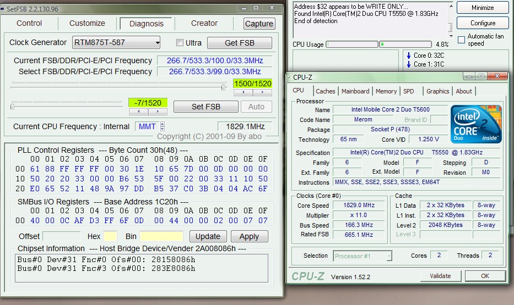Viewport: 514px width, 305px height.
Task: Open the About tab in CPU-Z
Action: coord(464,91)
